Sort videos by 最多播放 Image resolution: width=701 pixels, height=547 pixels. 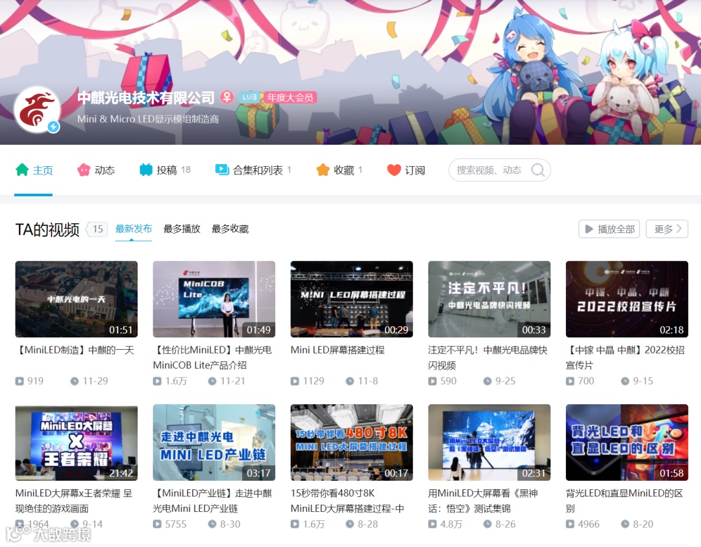182,229
